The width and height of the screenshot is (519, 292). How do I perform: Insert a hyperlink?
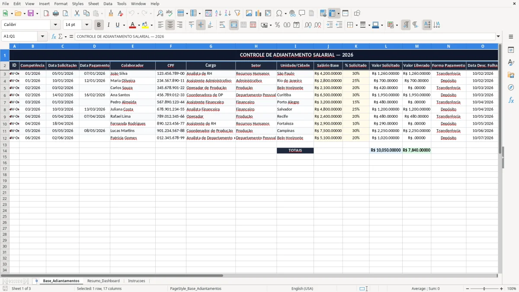click(292, 13)
